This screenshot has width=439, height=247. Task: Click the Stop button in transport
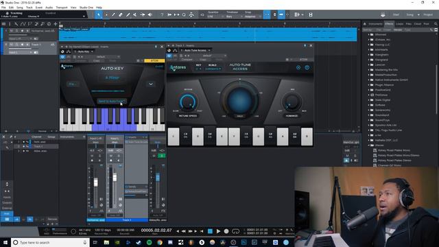pyautogui.click(x=210, y=231)
